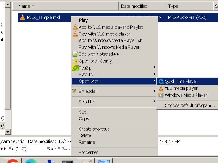The width and height of the screenshot is (218, 163).
Task: Click the Notepad++ icon in context menu
Action: pos(75,54)
